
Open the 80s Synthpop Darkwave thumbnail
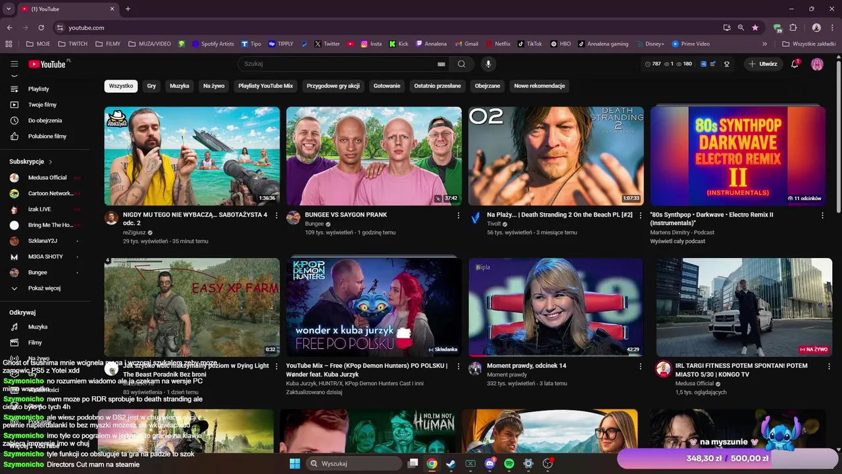click(x=738, y=156)
